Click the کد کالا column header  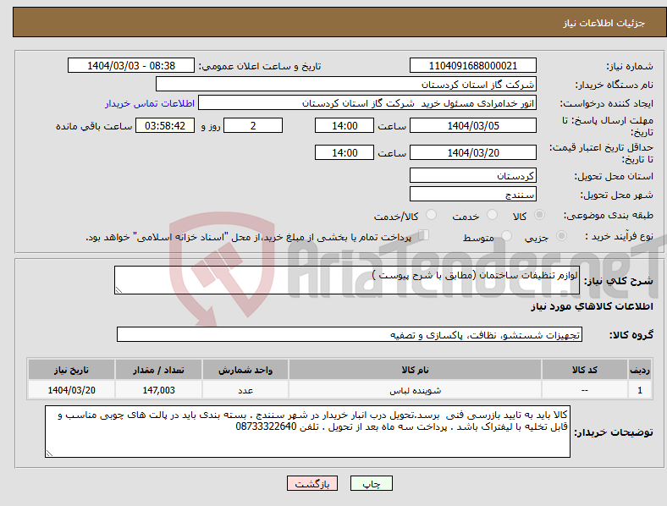[x=585, y=370]
